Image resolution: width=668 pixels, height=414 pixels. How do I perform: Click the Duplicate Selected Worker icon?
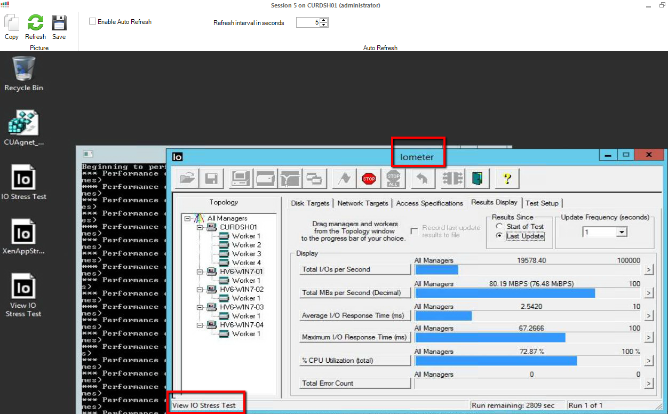(x=314, y=179)
